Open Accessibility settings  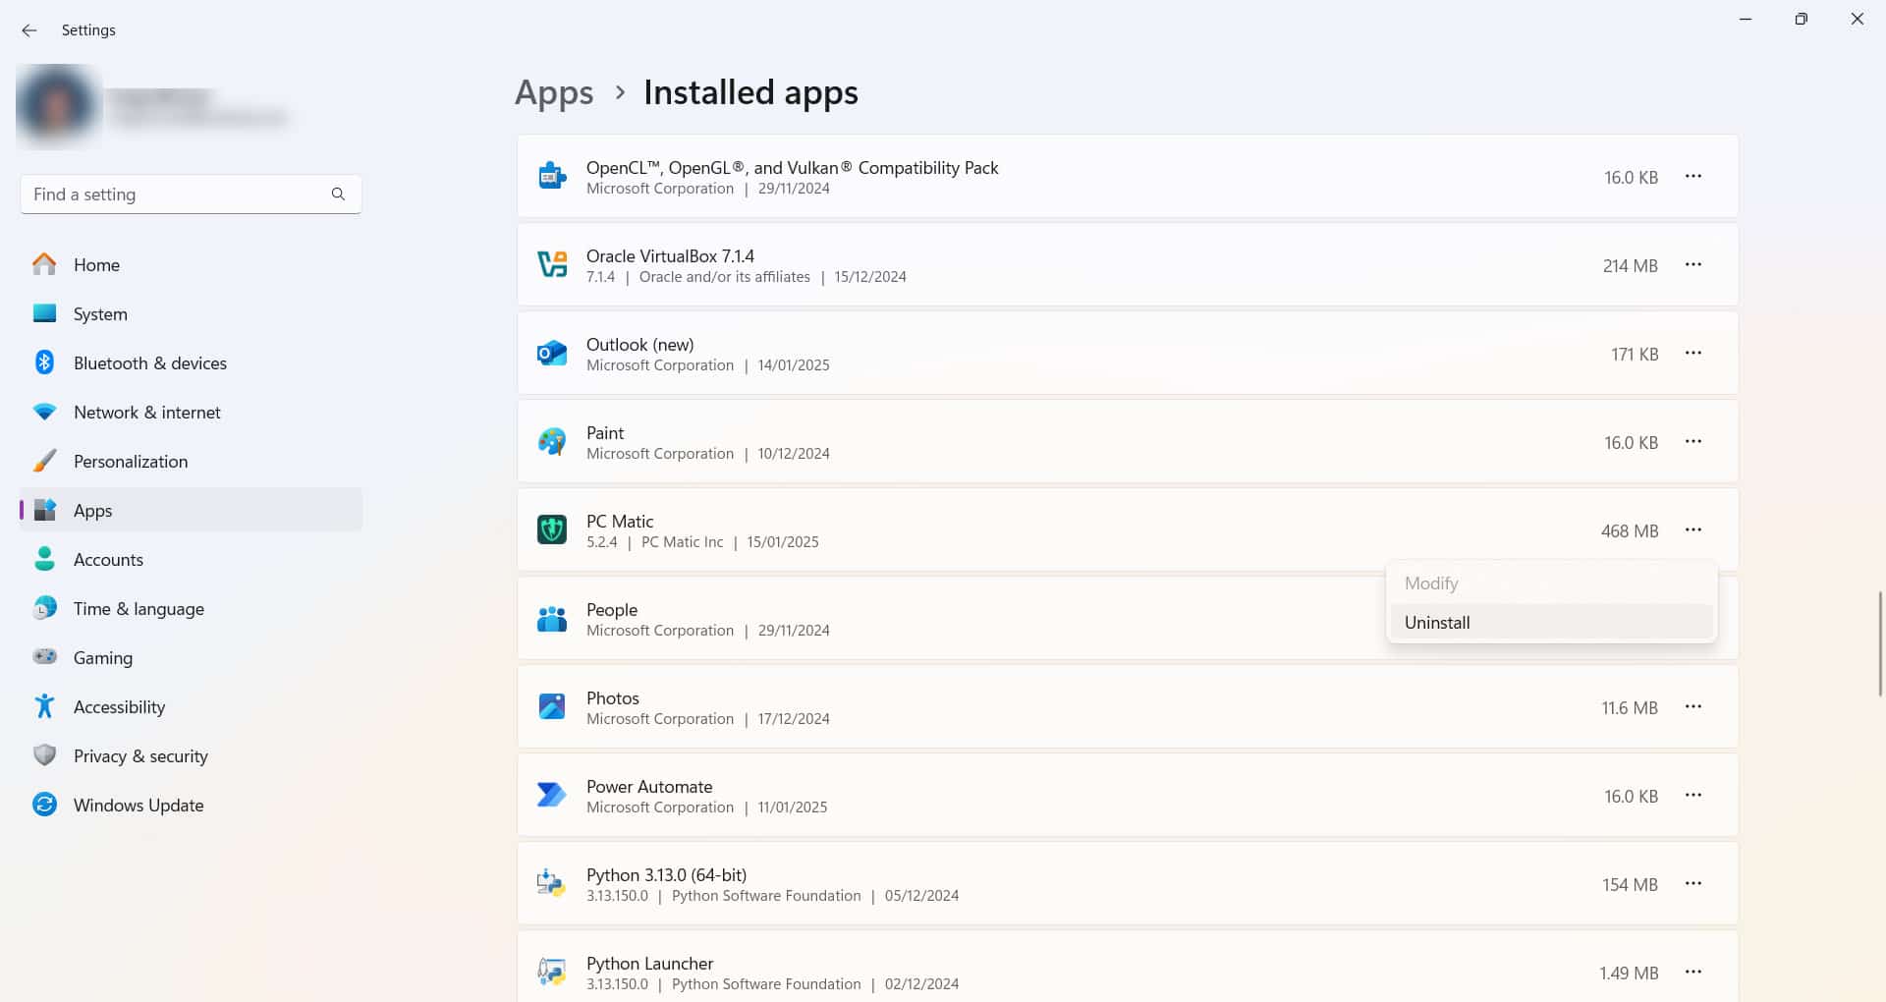(x=191, y=706)
